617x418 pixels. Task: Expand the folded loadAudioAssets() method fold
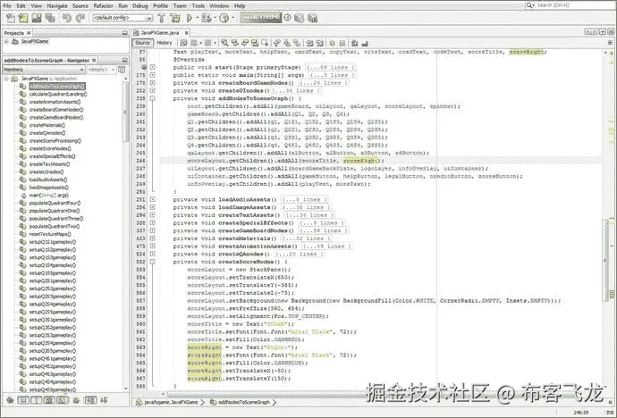click(152, 199)
